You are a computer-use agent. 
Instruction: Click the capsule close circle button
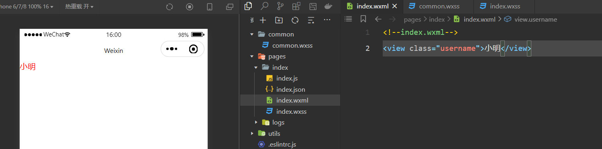click(194, 49)
